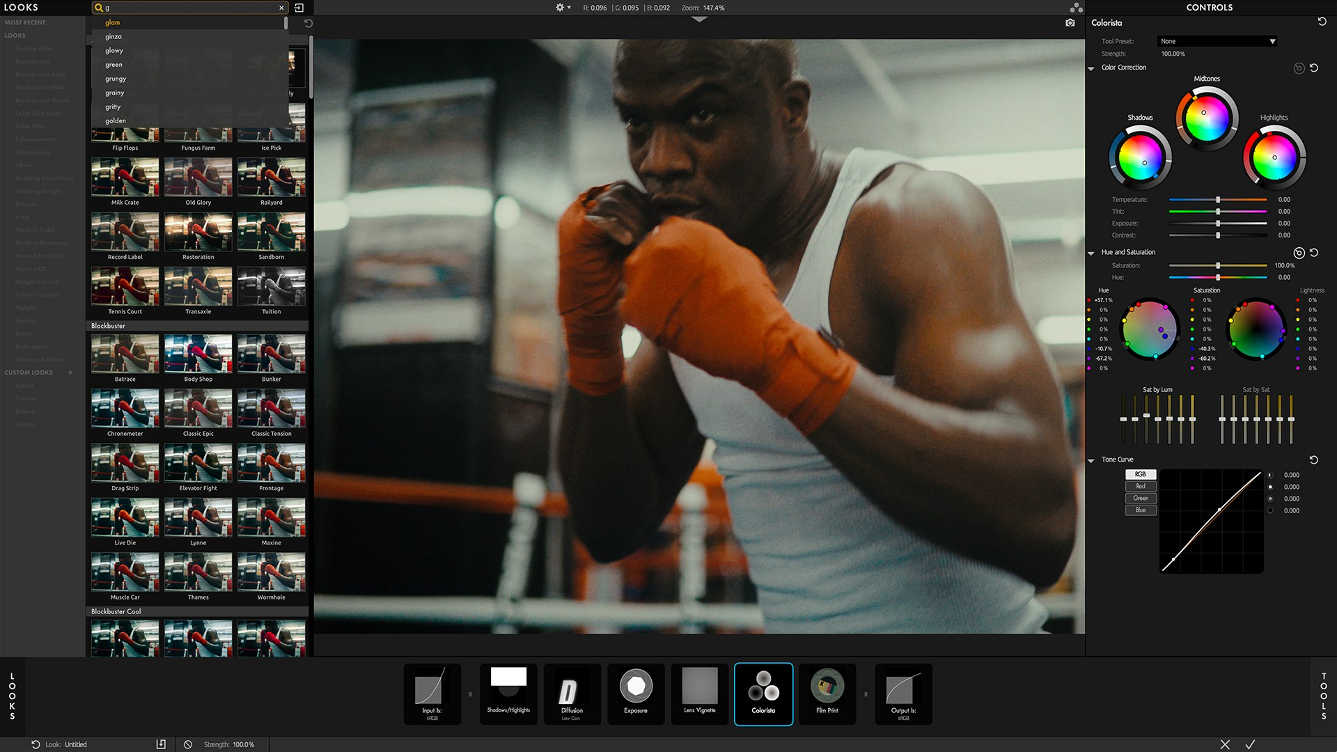Select the Old Glory look thumbnail
Screen dimensions: 1337x752
198,178
